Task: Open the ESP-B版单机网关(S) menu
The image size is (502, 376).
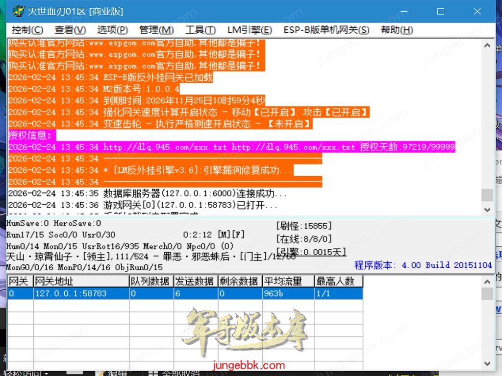Action: (x=326, y=30)
